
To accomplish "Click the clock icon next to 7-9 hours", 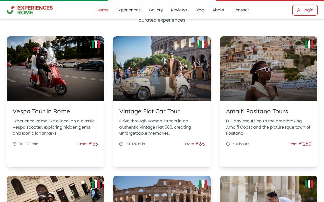I will click(228, 144).
